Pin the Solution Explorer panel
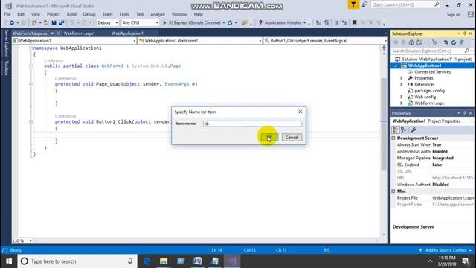 click(464, 33)
